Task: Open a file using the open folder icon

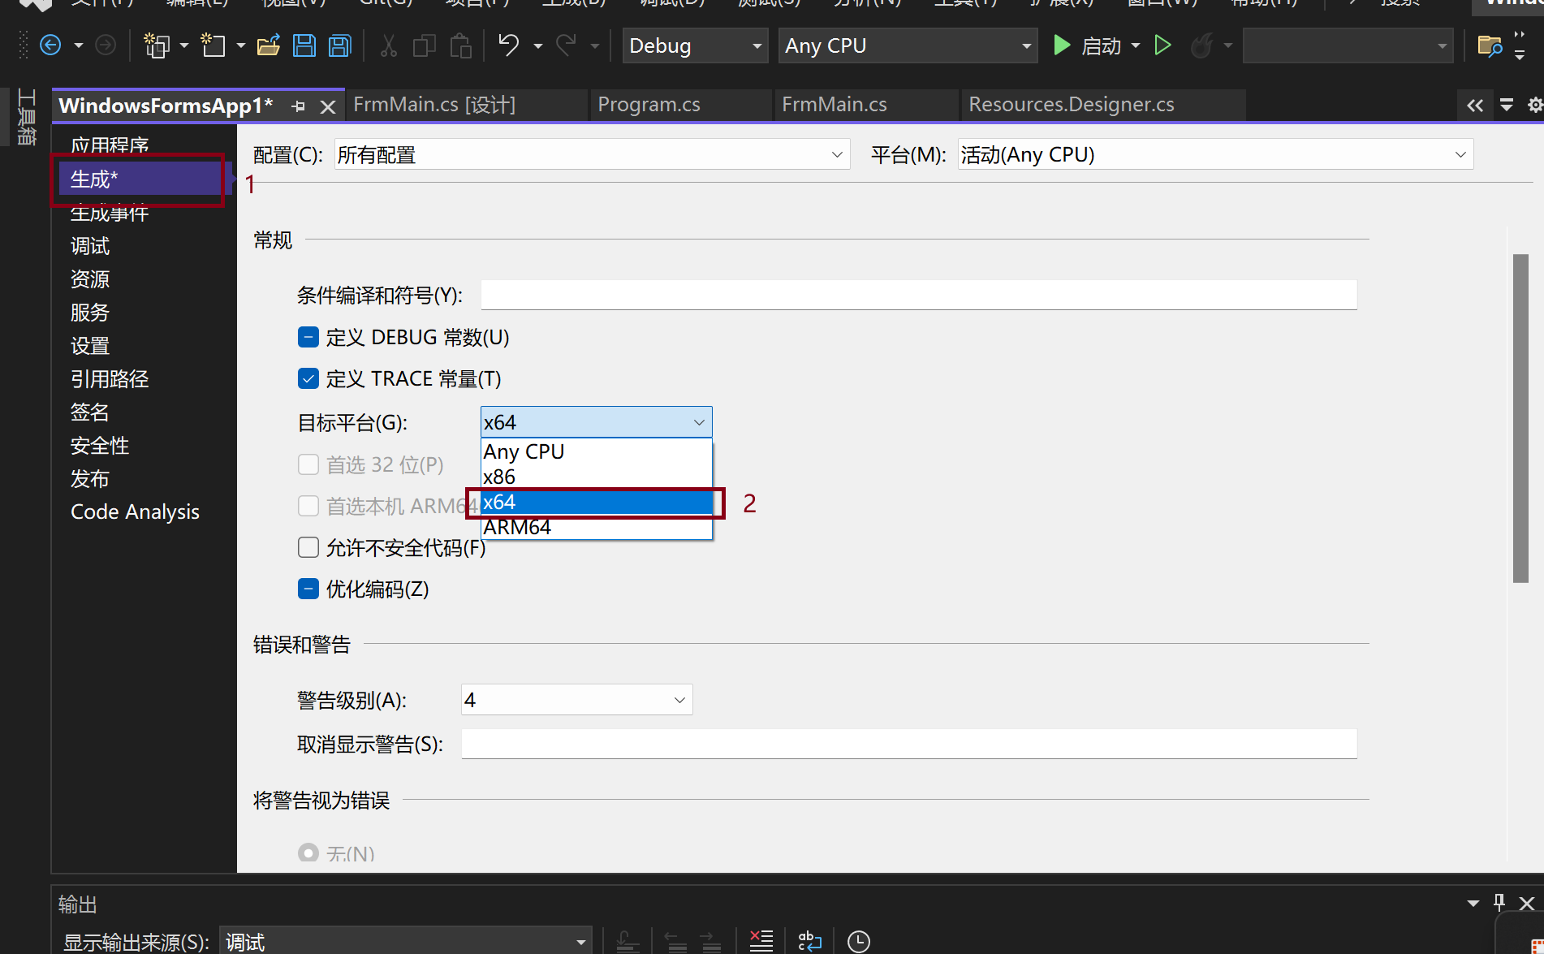Action: [268, 45]
